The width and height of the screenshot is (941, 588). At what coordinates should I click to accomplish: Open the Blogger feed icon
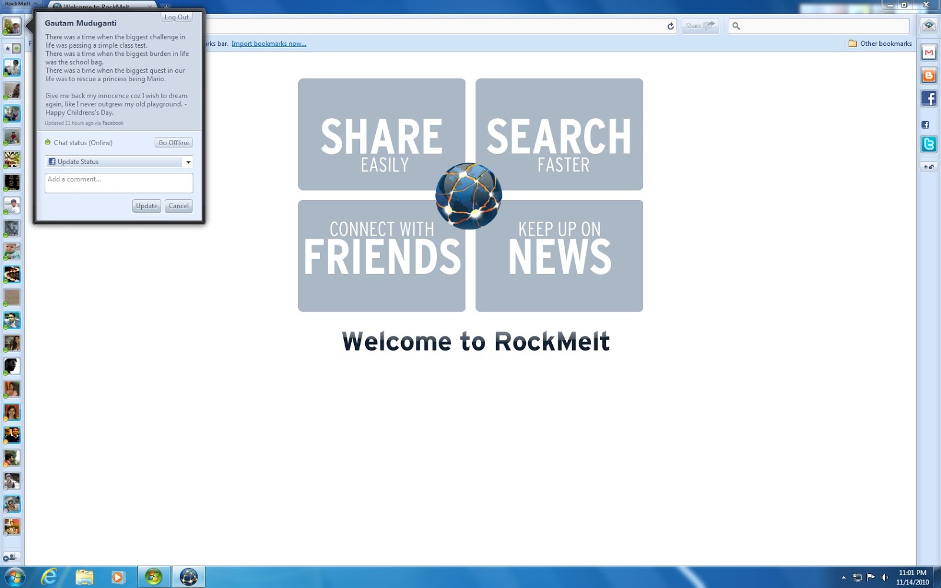click(929, 75)
